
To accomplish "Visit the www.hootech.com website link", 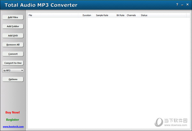I will 13,127.
